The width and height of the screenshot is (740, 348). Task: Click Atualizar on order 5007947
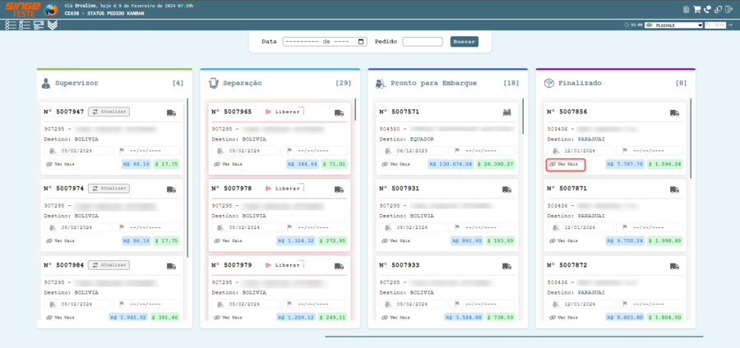[109, 112]
